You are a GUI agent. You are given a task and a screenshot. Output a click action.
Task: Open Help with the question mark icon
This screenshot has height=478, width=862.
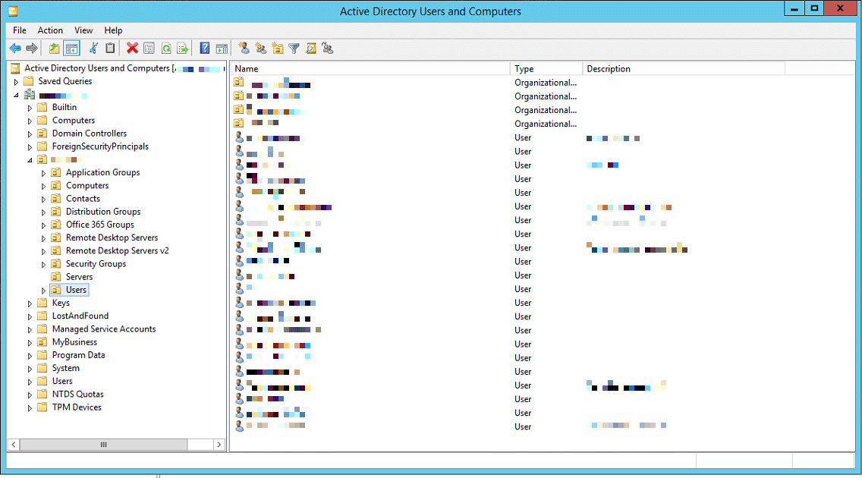click(x=203, y=48)
